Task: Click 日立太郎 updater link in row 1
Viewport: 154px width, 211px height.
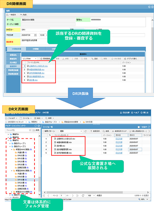Action: tap(119, 139)
